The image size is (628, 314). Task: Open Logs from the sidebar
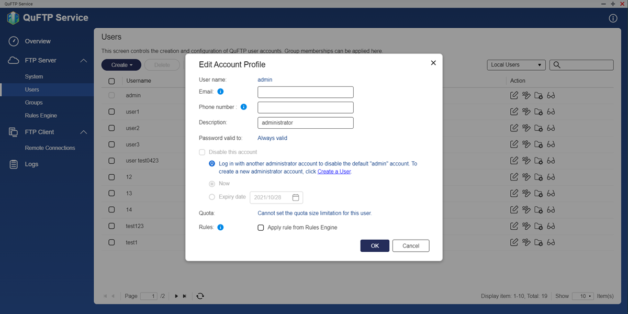(x=31, y=164)
